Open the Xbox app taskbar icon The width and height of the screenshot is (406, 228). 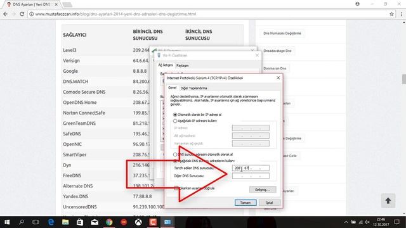tap(138, 222)
